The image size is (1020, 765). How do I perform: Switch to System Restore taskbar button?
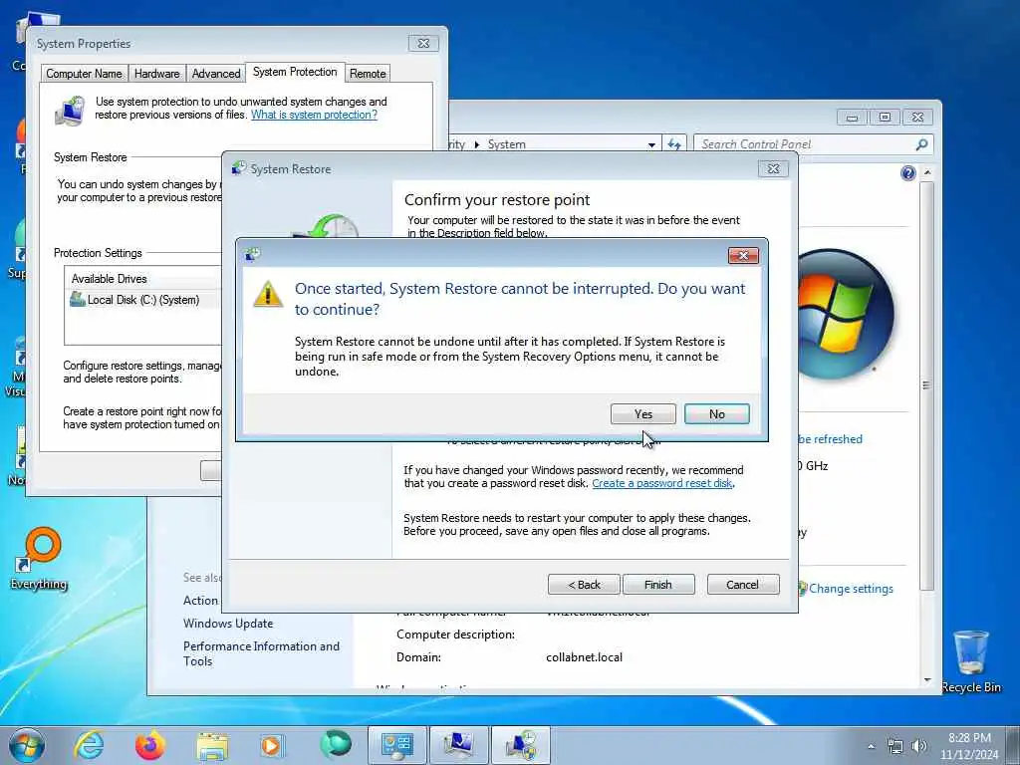[520, 745]
